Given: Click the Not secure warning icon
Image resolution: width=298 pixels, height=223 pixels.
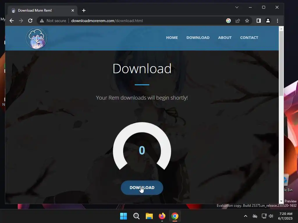Looking at the screenshot, I should point(42,21).
